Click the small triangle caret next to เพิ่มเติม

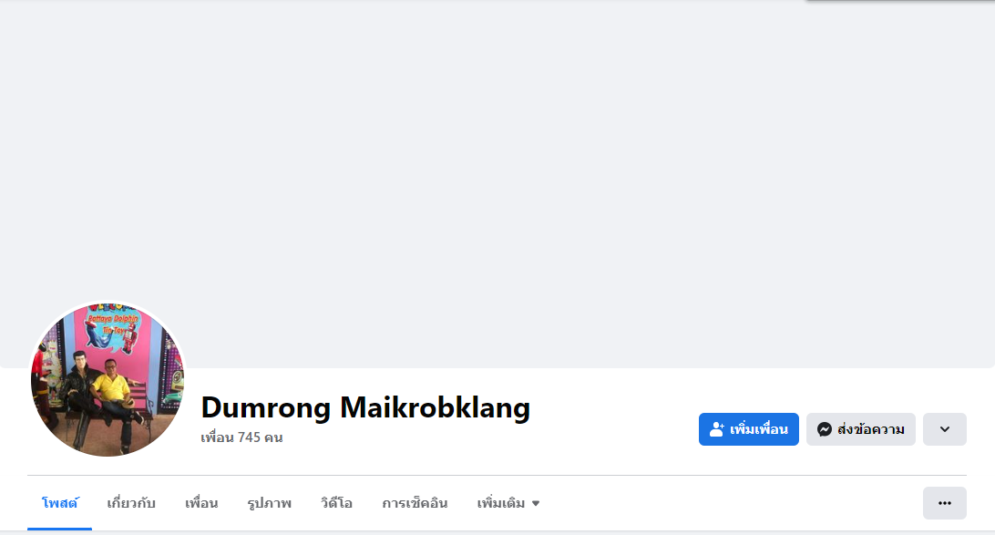[x=536, y=504]
